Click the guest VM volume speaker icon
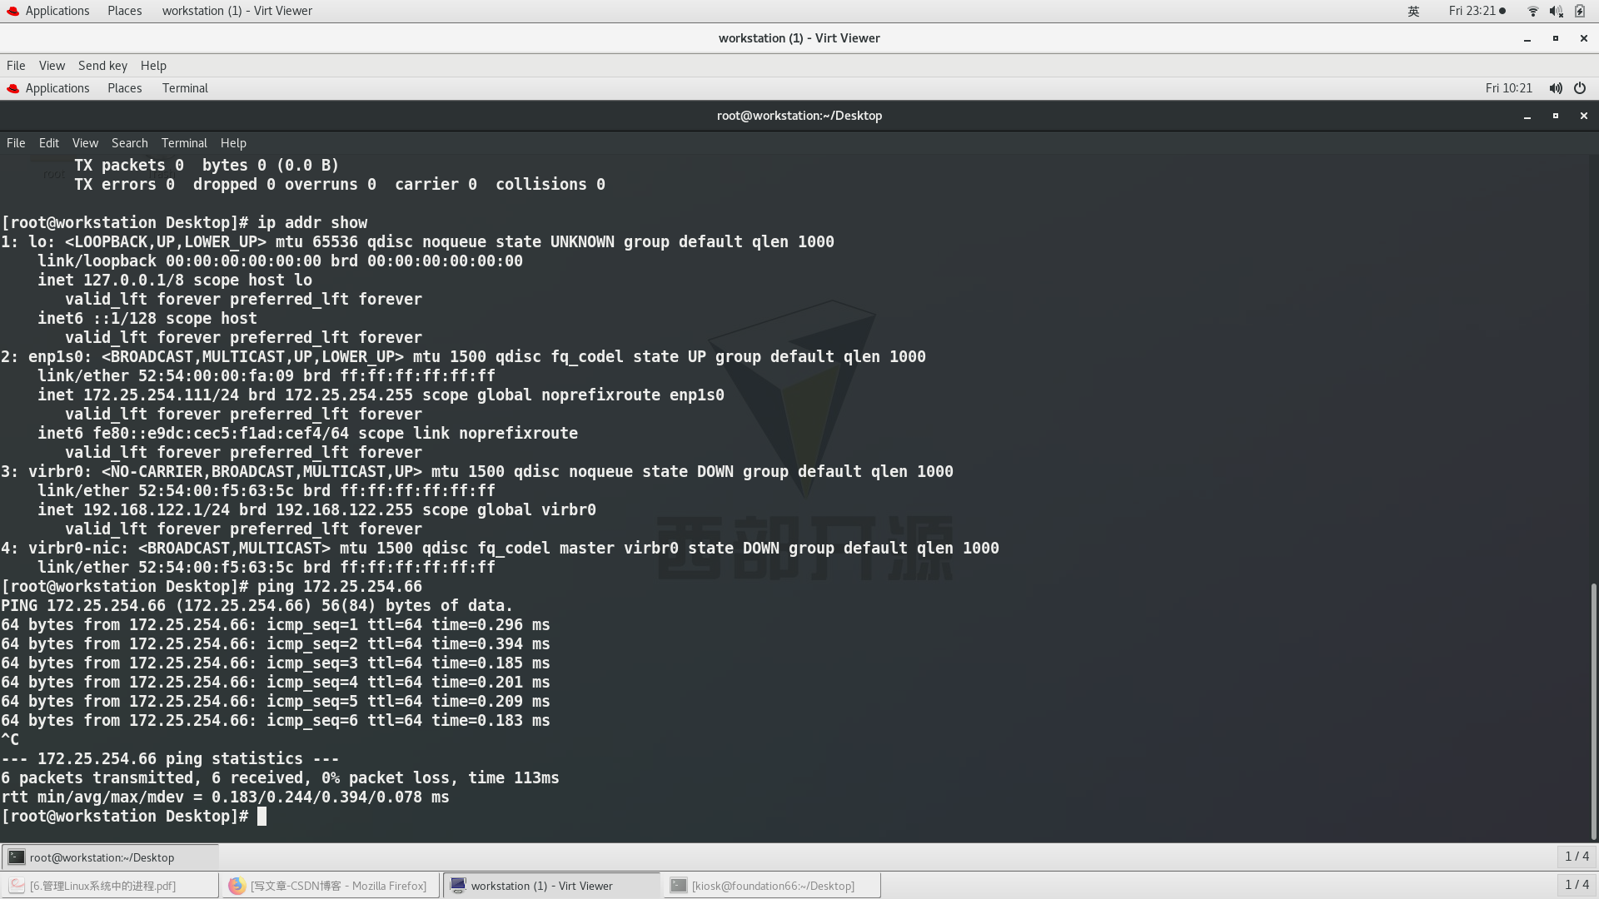1599x899 pixels. (x=1555, y=88)
